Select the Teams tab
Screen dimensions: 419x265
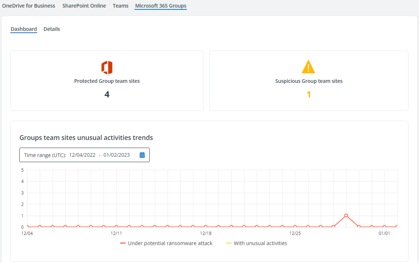[x=120, y=6]
